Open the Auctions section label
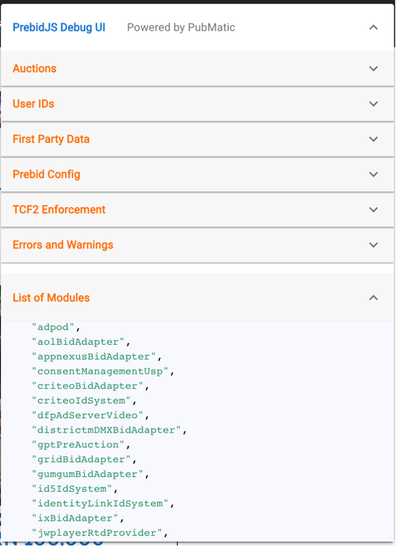Viewport: 397px width, 549px height. (34, 68)
